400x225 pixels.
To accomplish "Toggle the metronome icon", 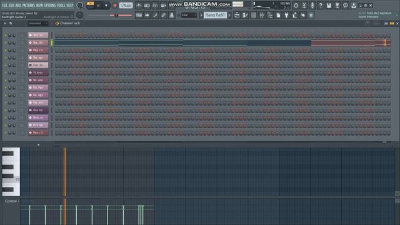I will [139, 5].
